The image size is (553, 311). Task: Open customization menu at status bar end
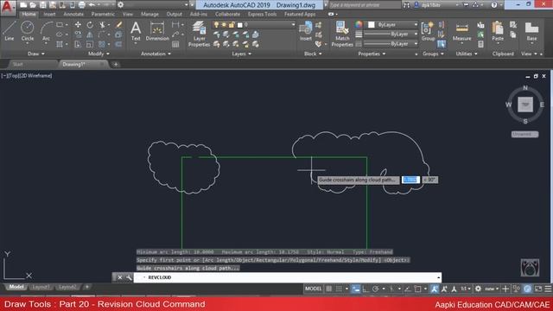pyautogui.click(x=548, y=289)
